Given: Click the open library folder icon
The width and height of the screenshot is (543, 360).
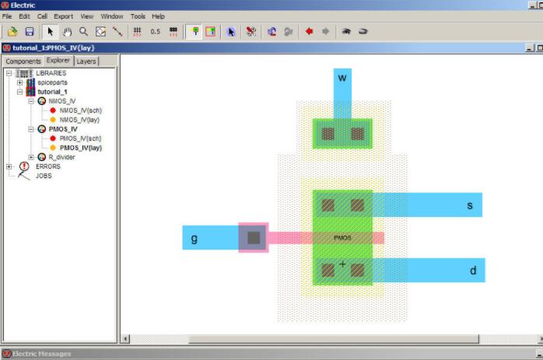Looking at the screenshot, I should (x=12, y=32).
